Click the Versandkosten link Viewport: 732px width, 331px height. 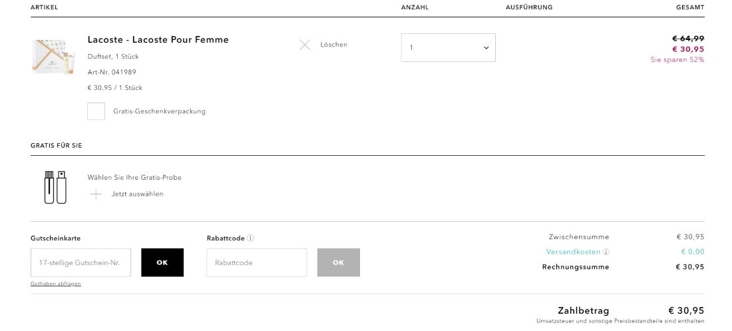tap(573, 252)
